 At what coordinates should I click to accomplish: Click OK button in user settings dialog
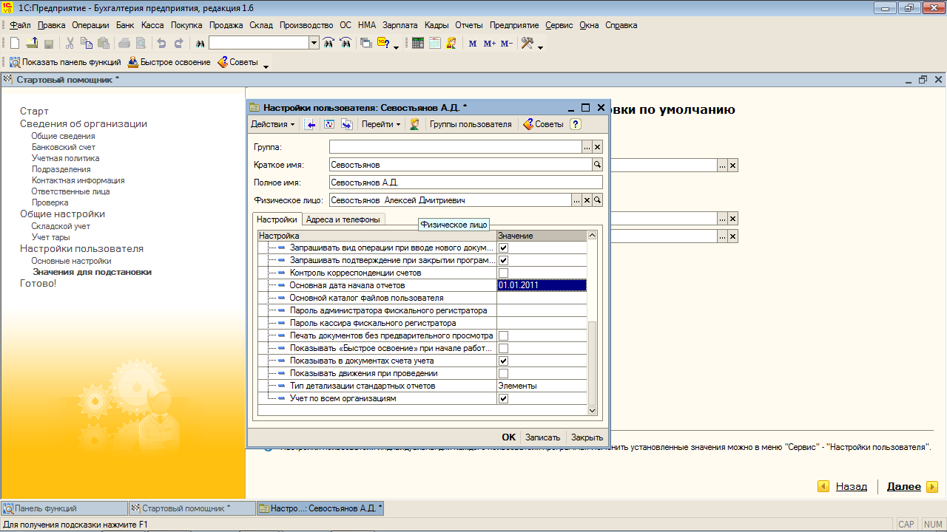[x=508, y=437]
